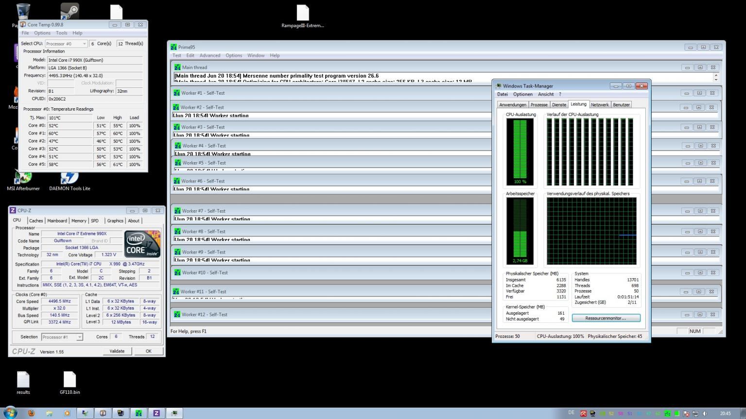Viewport: 746px width, 419px height.
Task: Open MSI Afterburner desktop shortcut
Action: (x=23, y=180)
